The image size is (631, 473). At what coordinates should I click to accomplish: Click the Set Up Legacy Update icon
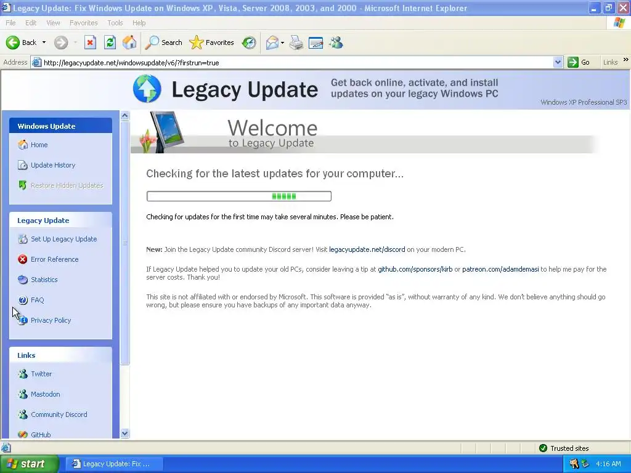(x=23, y=239)
